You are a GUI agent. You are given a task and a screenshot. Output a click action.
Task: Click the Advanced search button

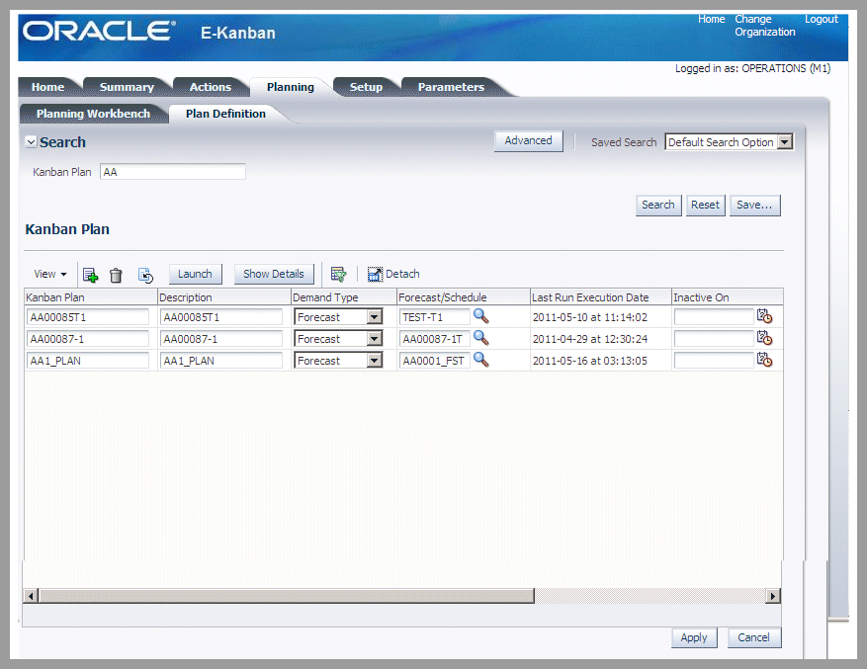pyautogui.click(x=528, y=140)
